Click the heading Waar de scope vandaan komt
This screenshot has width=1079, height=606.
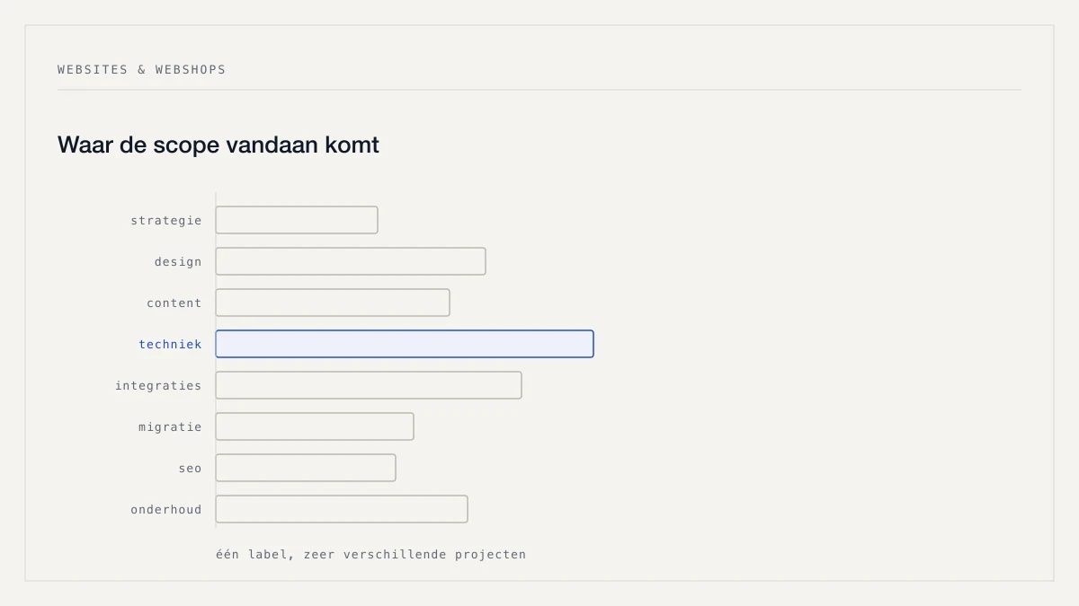[x=218, y=145]
